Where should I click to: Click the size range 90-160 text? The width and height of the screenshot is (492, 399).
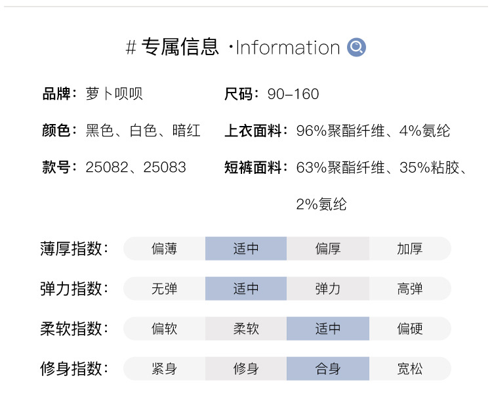(293, 94)
